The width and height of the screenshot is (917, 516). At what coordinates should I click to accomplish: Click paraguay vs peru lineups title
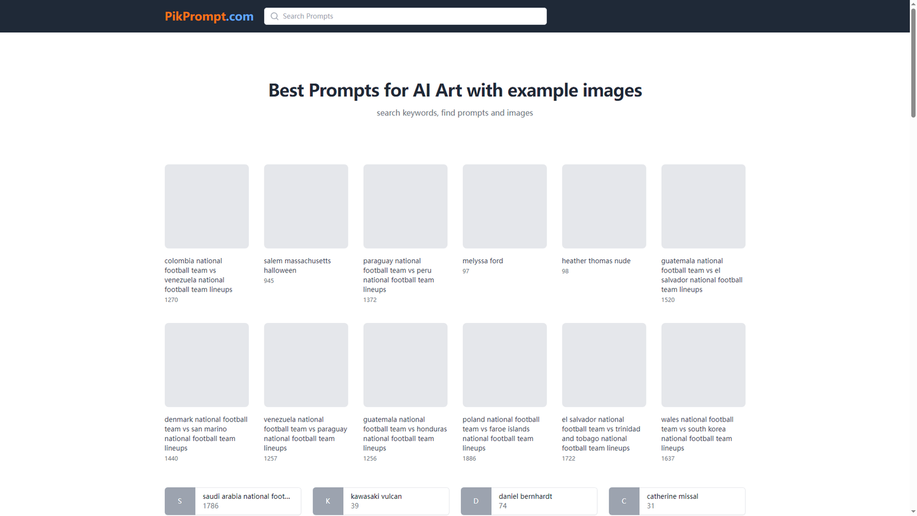pyautogui.click(x=399, y=275)
